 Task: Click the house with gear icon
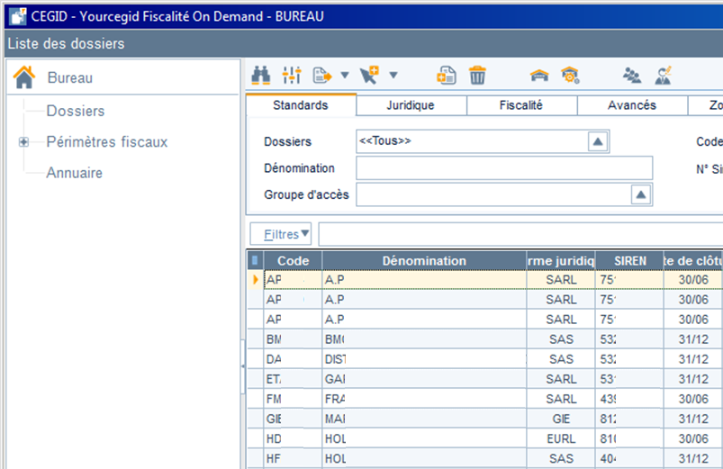570,76
